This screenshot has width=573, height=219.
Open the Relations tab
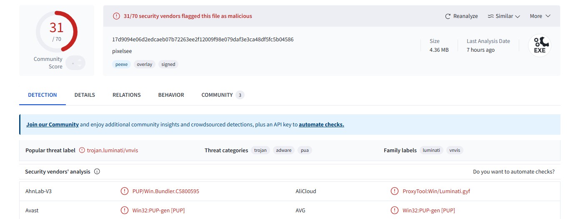click(126, 95)
